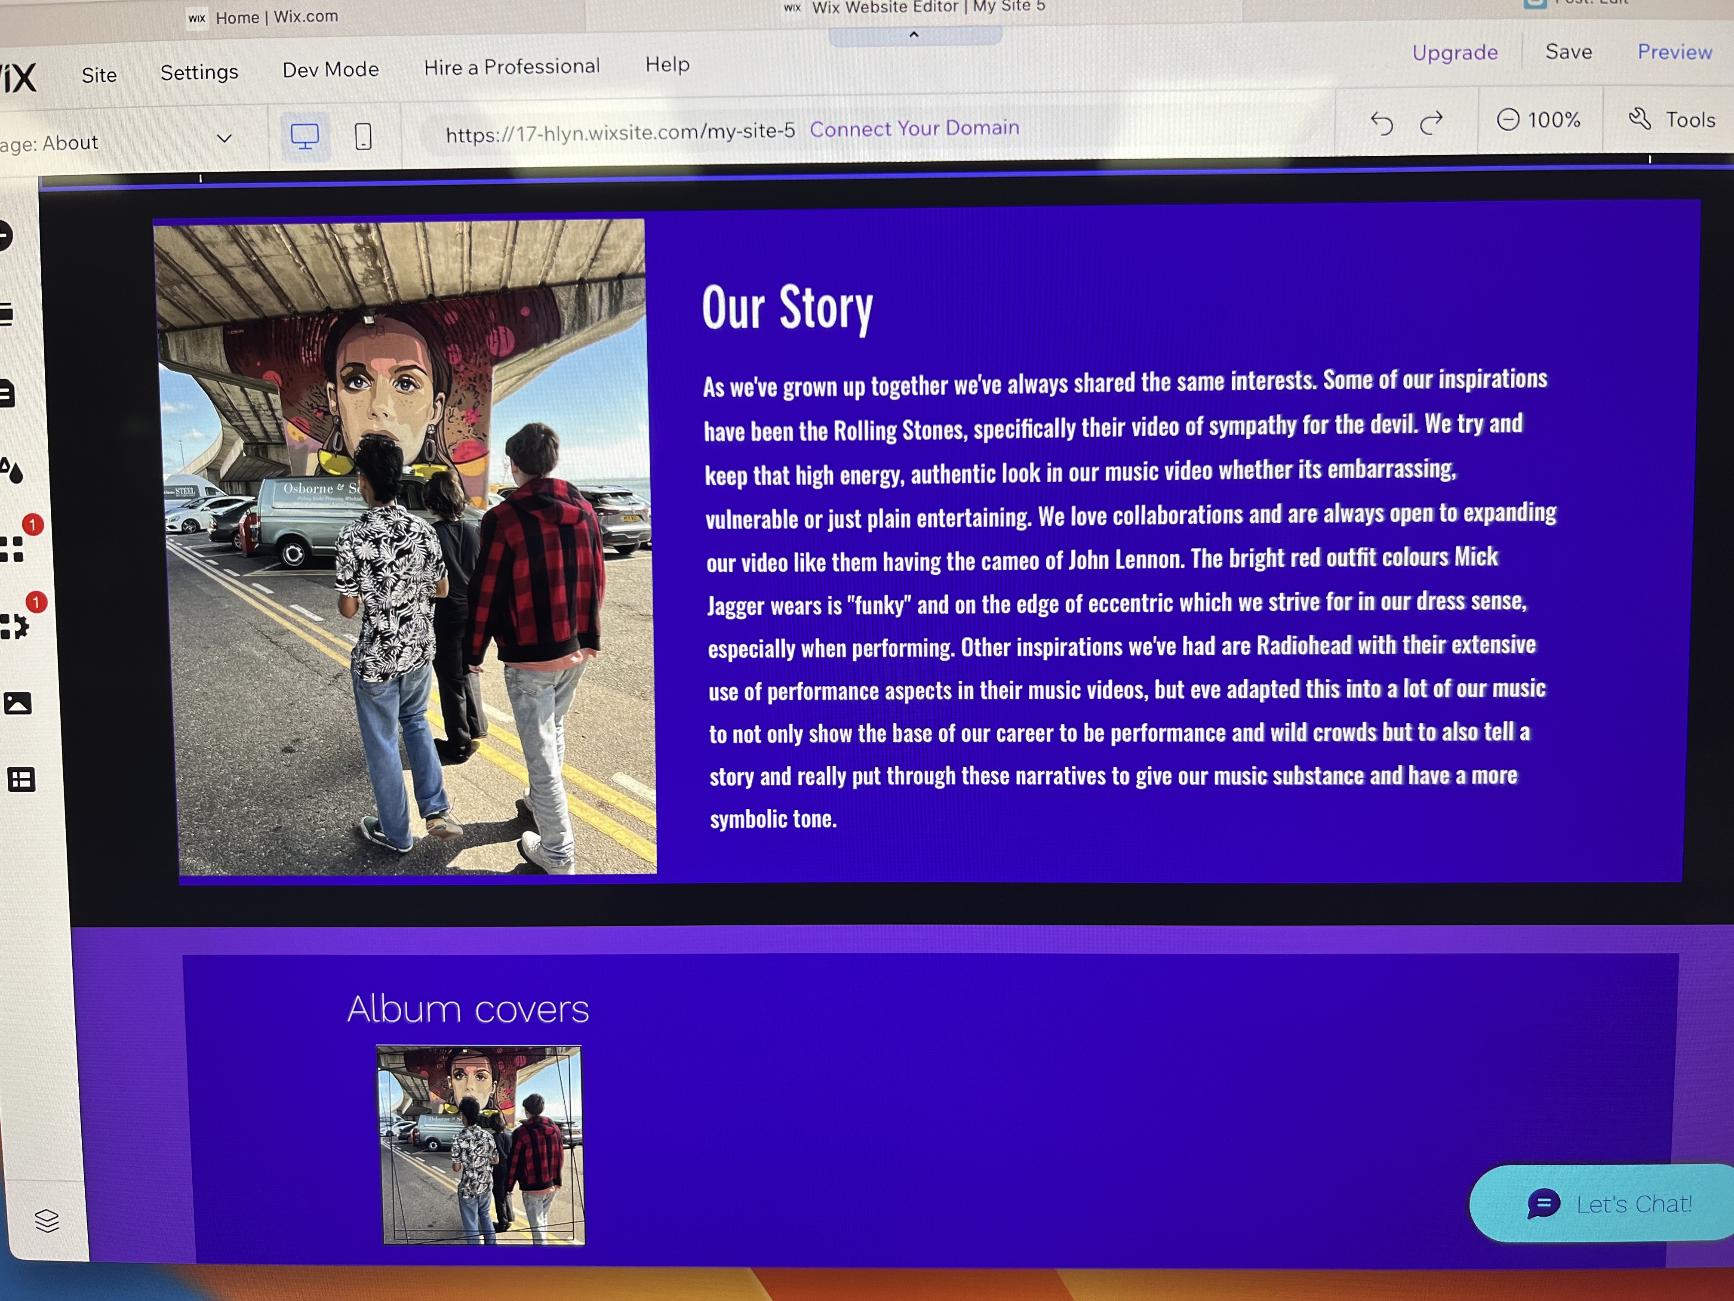Open the Media panel
Screen dimensions: 1734x1301
pos(18,703)
